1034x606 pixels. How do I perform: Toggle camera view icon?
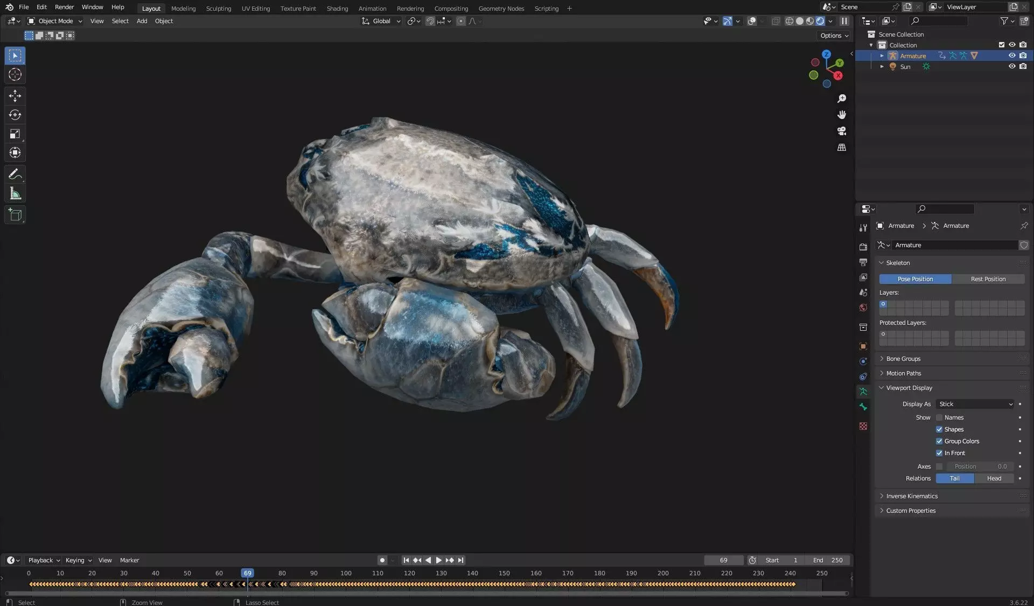click(x=842, y=131)
